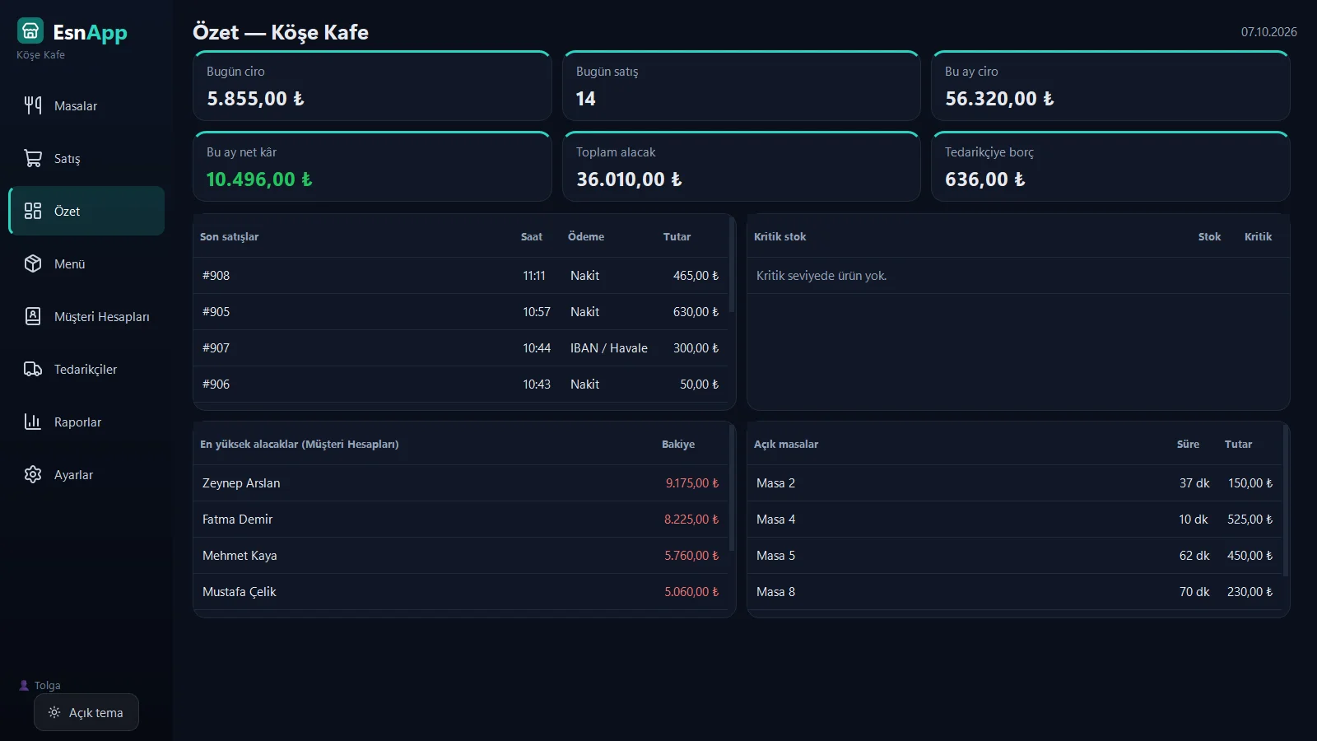
Task: Click the Tolga user avatar icon
Action: click(24, 685)
